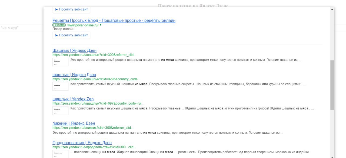The height and width of the screenshot is (158, 346).
Task: Open the 'пикники | Яндекс Дзен' result
Action: (x=74, y=123)
